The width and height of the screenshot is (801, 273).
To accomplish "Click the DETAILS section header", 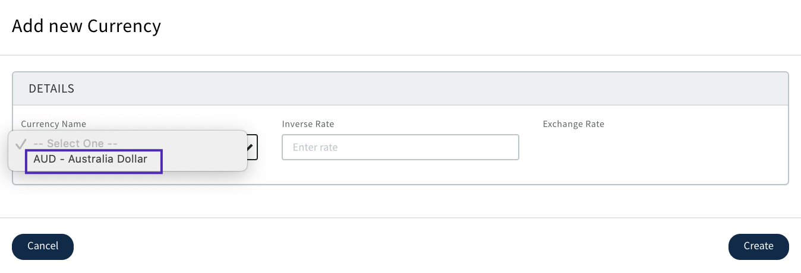I will (x=400, y=88).
